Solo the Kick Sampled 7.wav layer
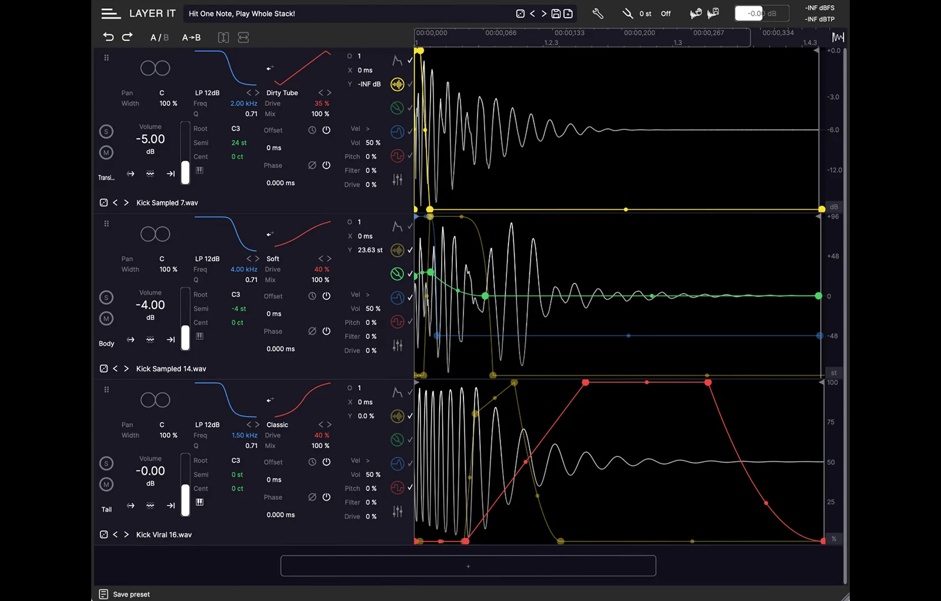Screen dimensions: 941x601 tap(106, 132)
